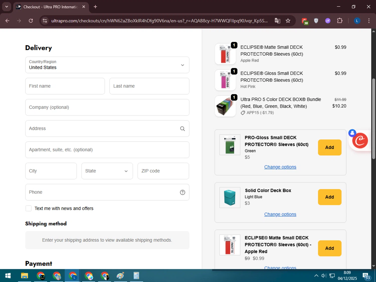Open File Explorer from taskbar
376x282 pixels.
(24, 276)
